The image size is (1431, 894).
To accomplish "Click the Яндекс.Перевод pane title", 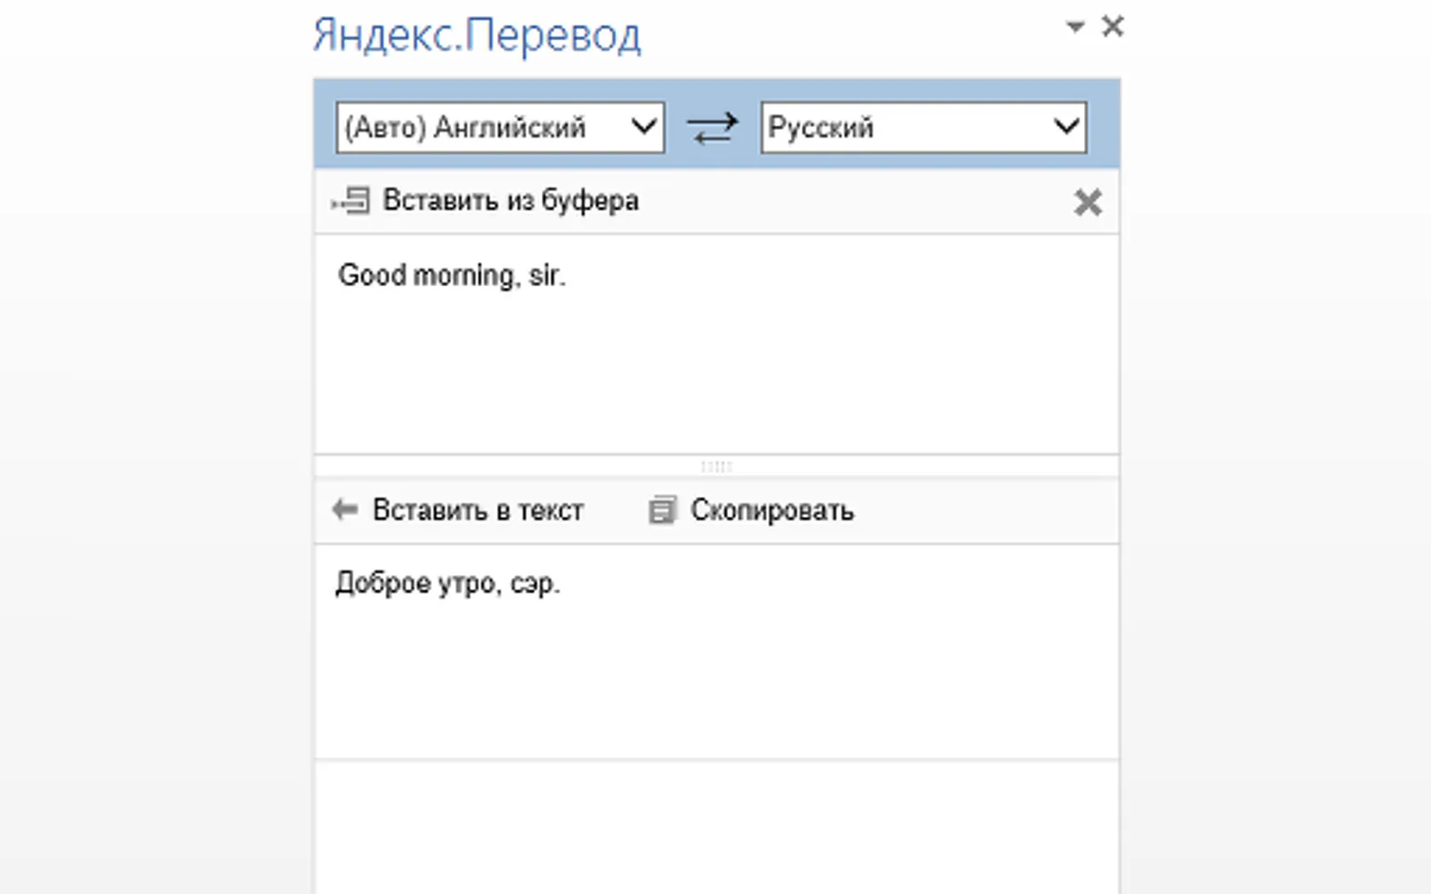I will [477, 36].
